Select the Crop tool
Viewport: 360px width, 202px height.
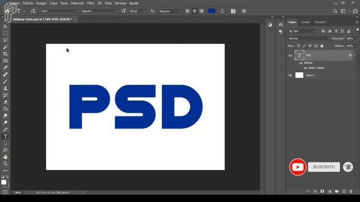[x=5, y=54]
